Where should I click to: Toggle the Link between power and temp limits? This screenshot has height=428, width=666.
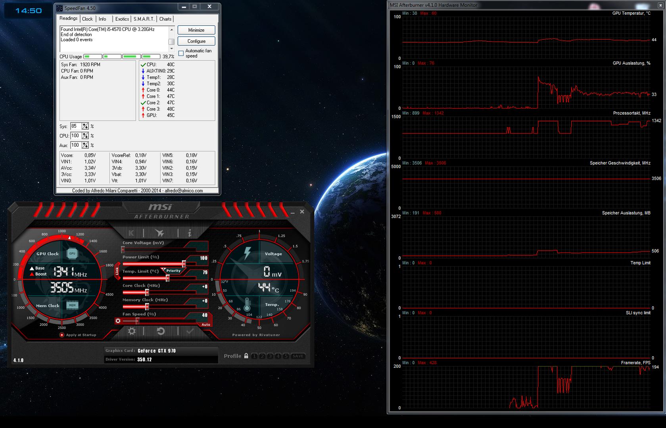click(x=117, y=271)
